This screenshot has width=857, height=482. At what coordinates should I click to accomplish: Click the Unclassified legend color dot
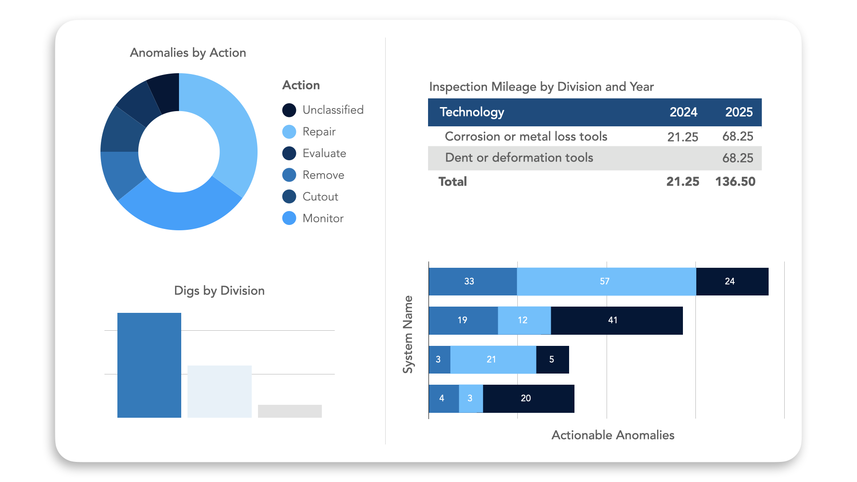coord(289,110)
